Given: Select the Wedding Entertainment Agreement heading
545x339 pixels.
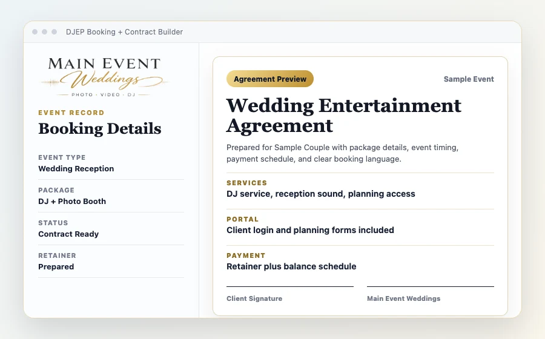Looking at the screenshot, I should [344, 115].
